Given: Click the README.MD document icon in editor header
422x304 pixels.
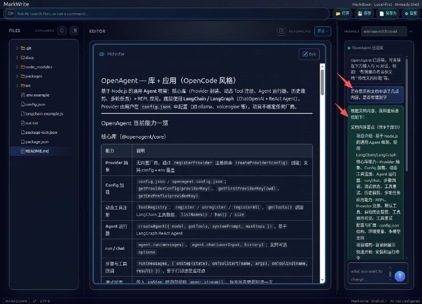Looking at the screenshot, I should pyautogui.click(x=281, y=31).
